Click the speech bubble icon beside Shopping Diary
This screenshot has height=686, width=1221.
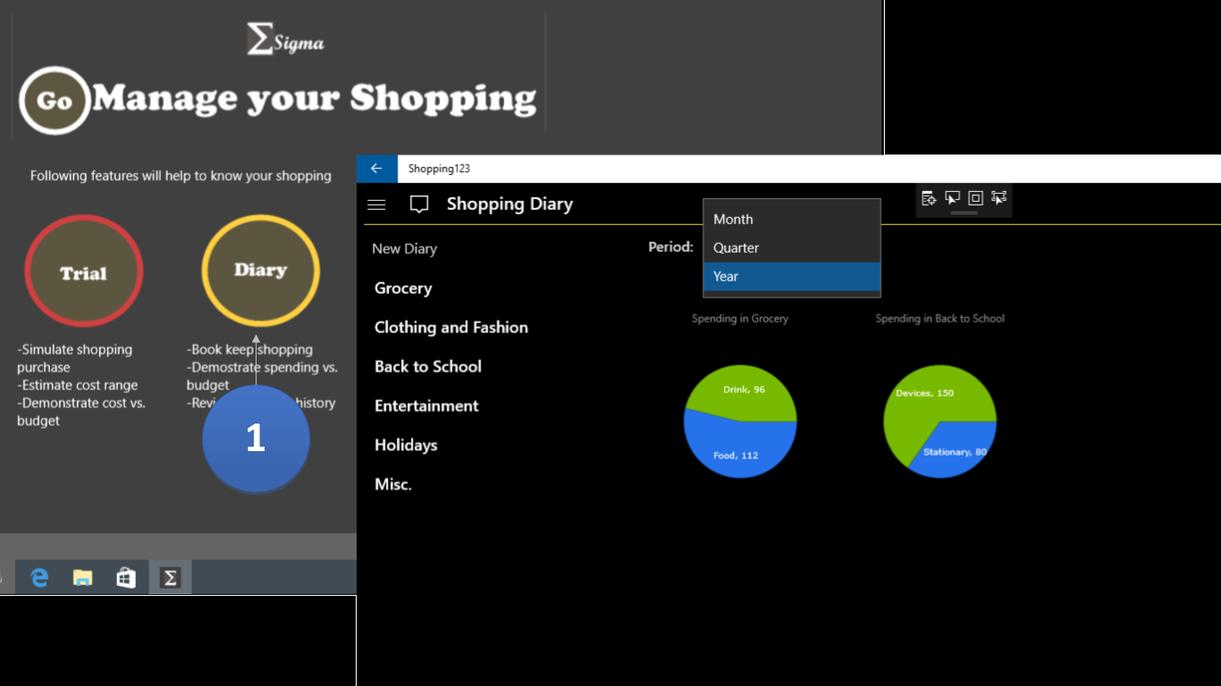[x=419, y=205]
